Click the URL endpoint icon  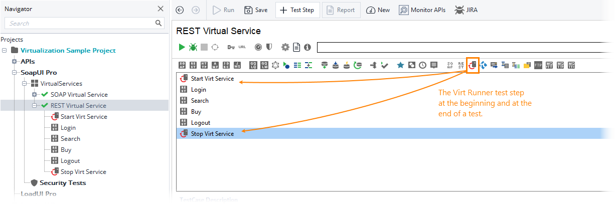pyautogui.click(x=242, y=47)
